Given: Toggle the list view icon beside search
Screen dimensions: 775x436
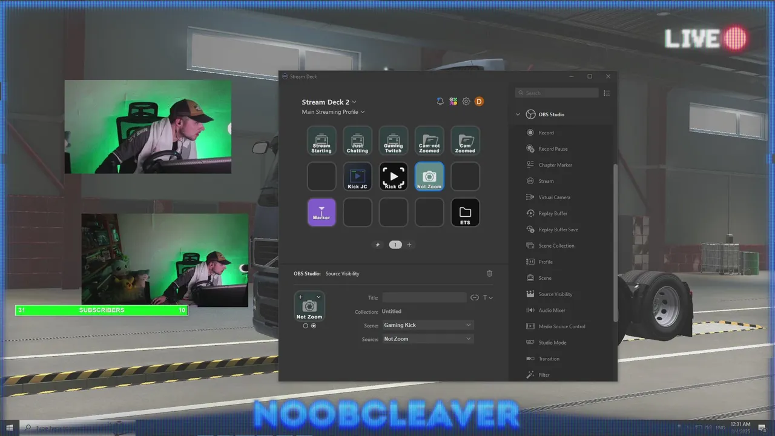Looking at the screenshot, I should tap(607, 93).
